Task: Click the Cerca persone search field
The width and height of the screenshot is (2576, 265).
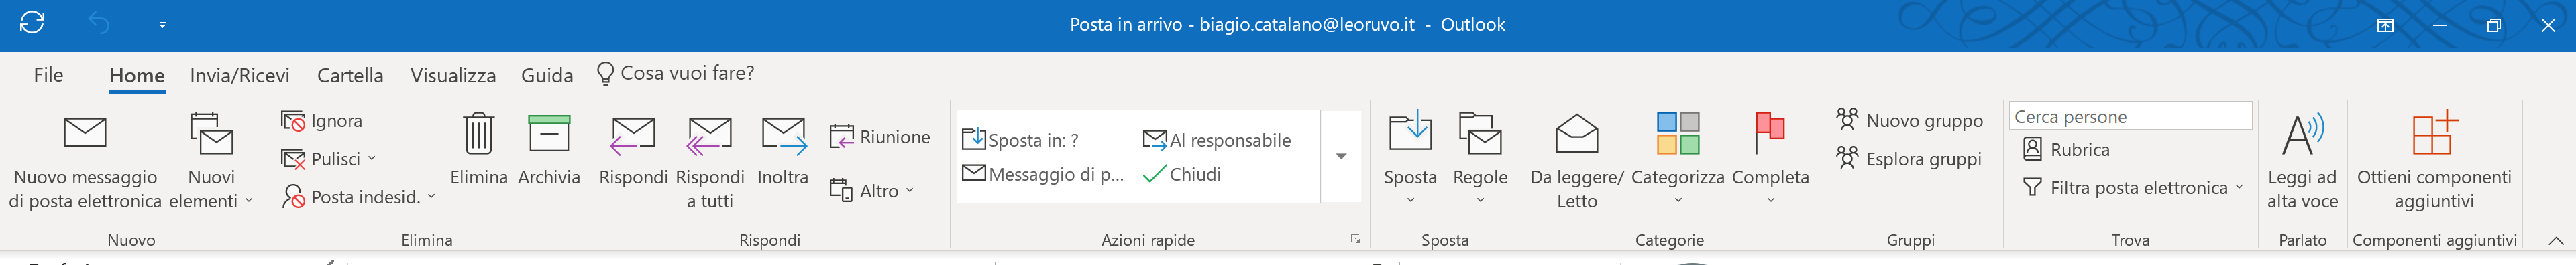Action: [2130, 116]
